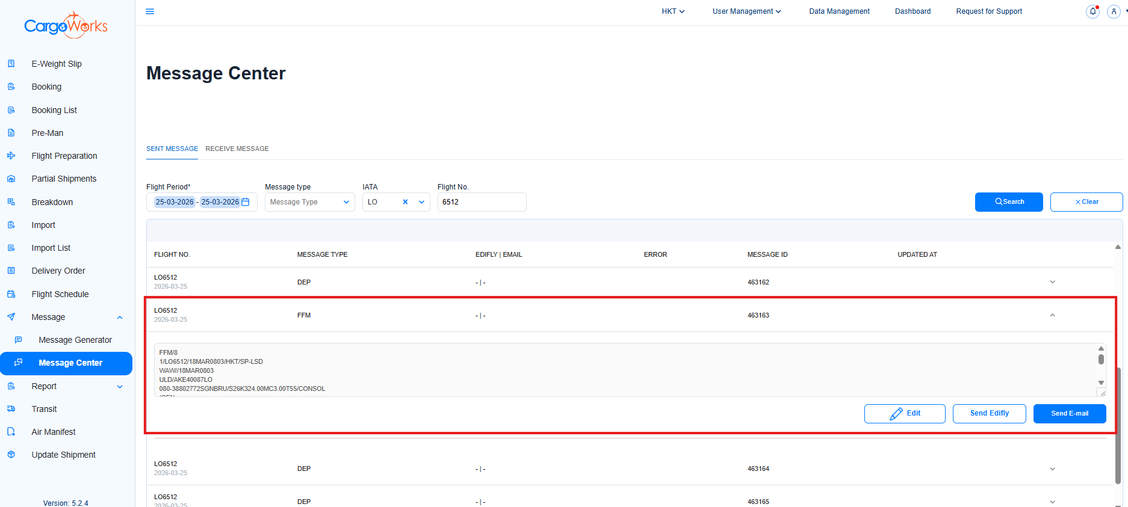This screenshot has width=1128, height=507.
Task: Expand the Report sidebar section
Action: pos(120,386)
